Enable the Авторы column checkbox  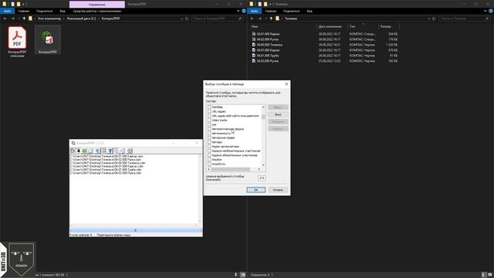209,142
